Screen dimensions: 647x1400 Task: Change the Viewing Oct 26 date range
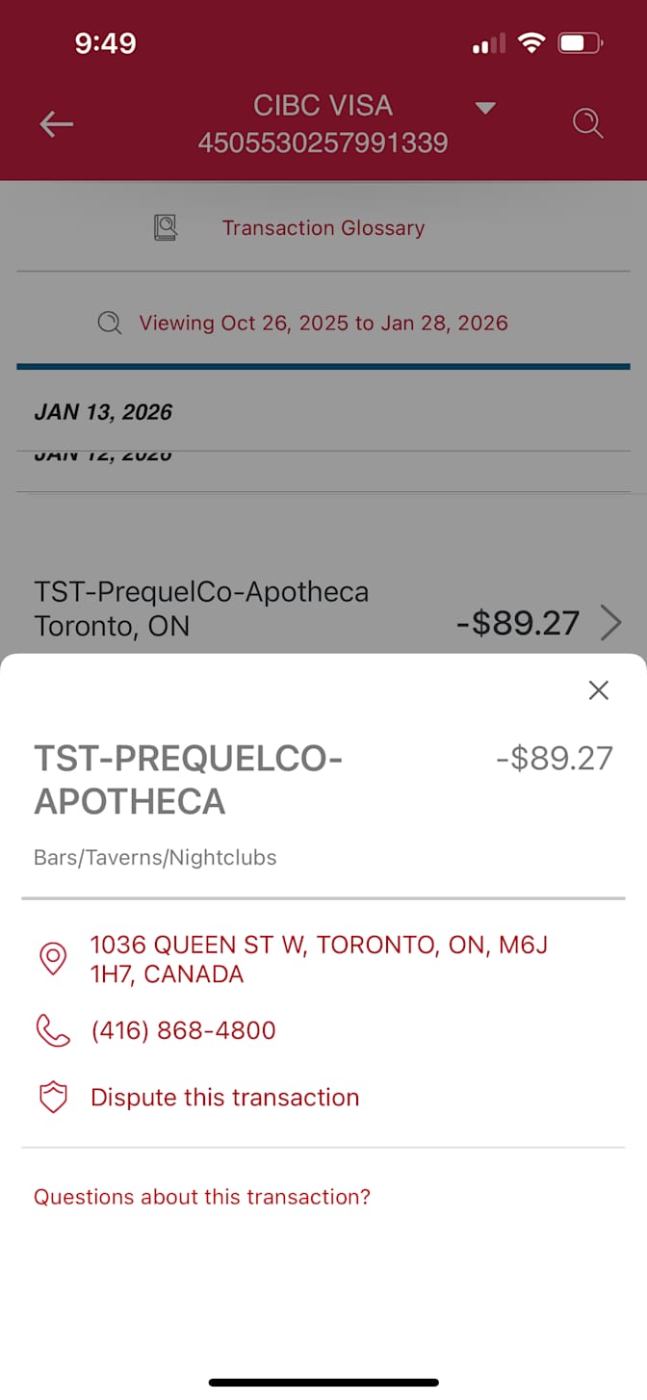[323, 323]
